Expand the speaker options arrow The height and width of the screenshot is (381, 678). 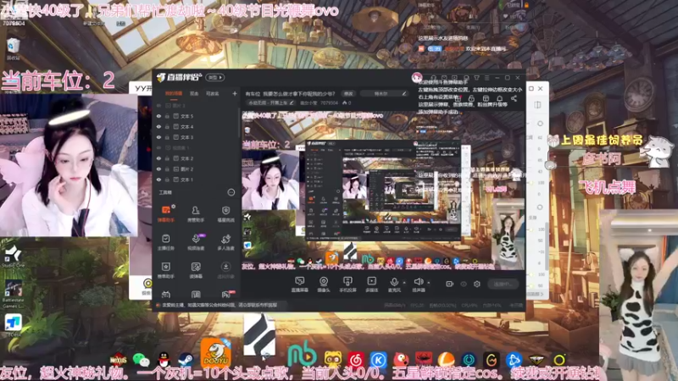click(x=429, y=283)
